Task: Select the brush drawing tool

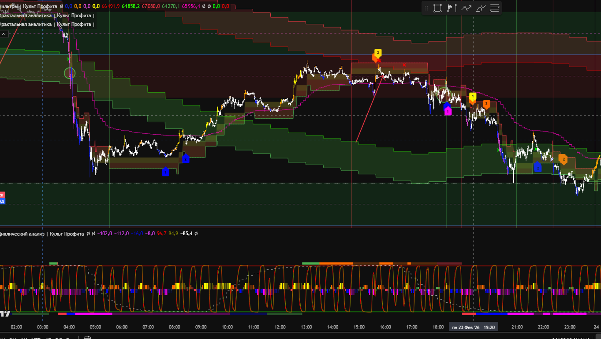Action: tap(481, 8)
